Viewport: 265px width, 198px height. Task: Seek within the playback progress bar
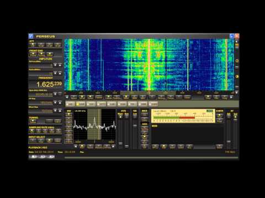pos(151,157)
